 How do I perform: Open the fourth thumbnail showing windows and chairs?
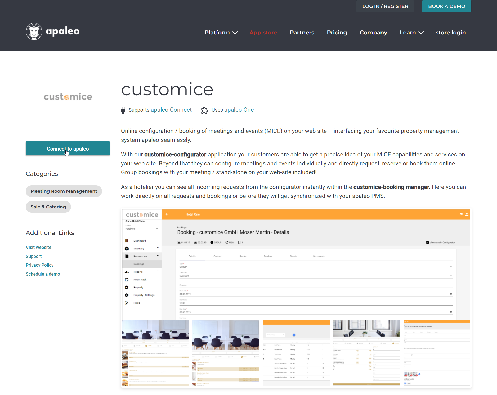367,353
